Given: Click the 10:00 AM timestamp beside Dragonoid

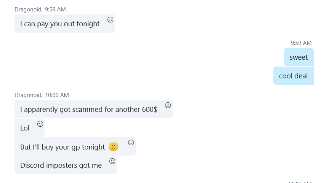Looking at the screenshot, I should point(57,95).
